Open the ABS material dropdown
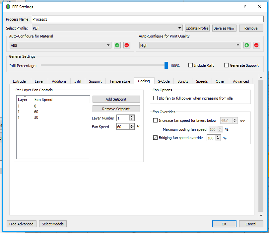The height and width of the screenshot is (233, 269). (x=60, y=45)
